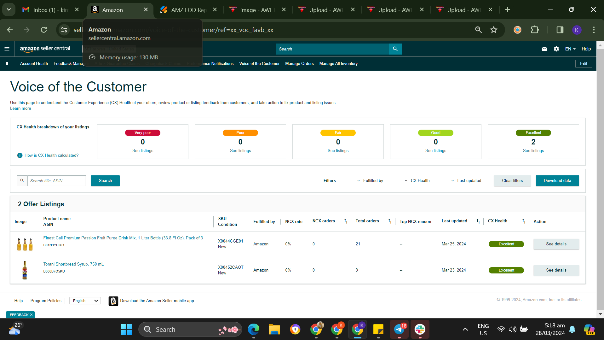This screenshot has height=340, width=604.
Task: Open the Seller Central hamburger menu
Action: pyautogui.click(x=7, y=49)
